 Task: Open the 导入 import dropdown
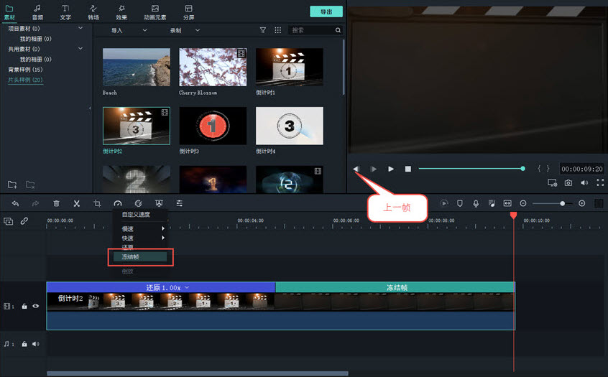point(129,31)
